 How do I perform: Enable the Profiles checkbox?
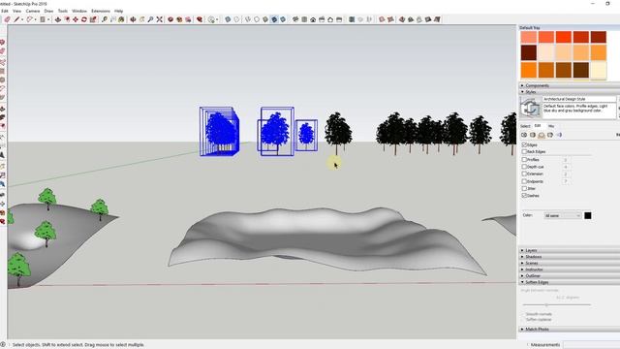[524, 160]
